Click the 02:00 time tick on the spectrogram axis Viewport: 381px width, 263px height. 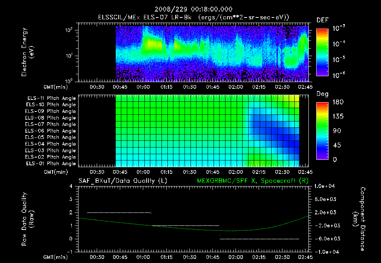236,87
